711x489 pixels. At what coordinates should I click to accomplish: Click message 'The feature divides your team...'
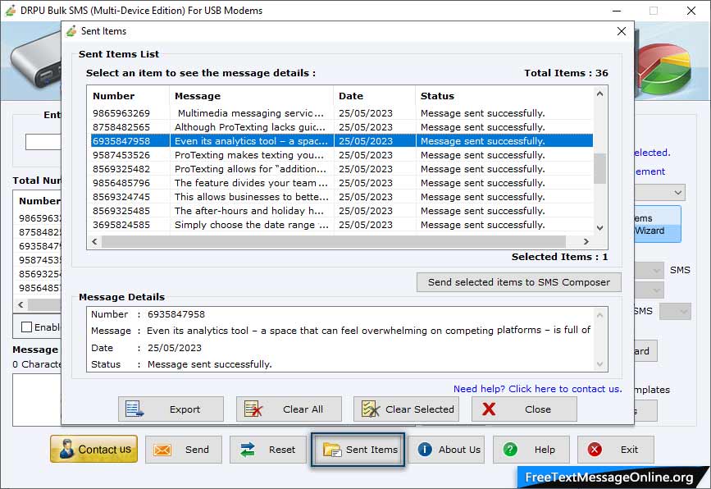pyautogui.click(x=251, y=183)
